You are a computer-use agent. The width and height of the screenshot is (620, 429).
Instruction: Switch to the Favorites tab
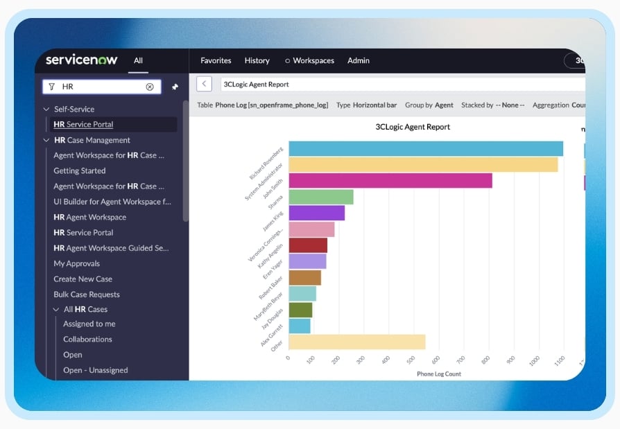pos(216,61)
